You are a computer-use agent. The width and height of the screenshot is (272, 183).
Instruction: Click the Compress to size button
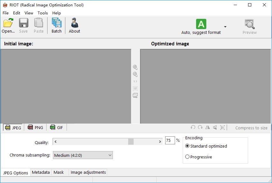coord(251,128)
